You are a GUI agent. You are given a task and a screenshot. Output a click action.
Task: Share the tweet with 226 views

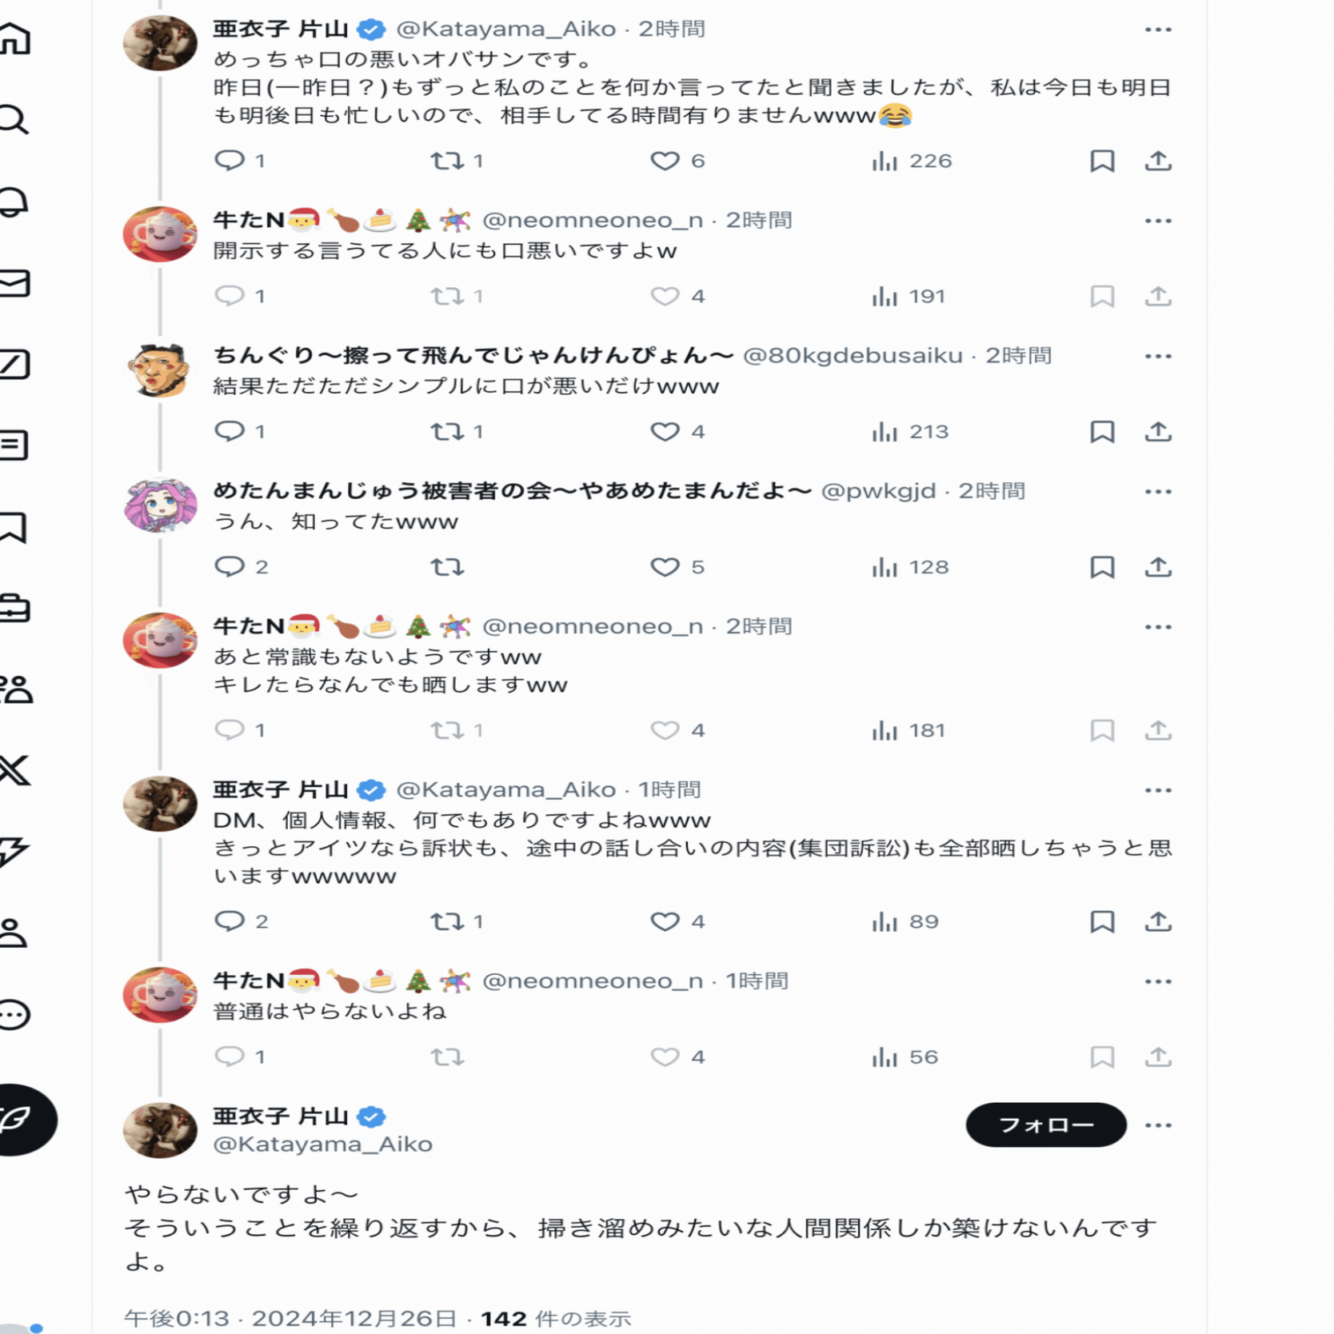point(1158,161)
